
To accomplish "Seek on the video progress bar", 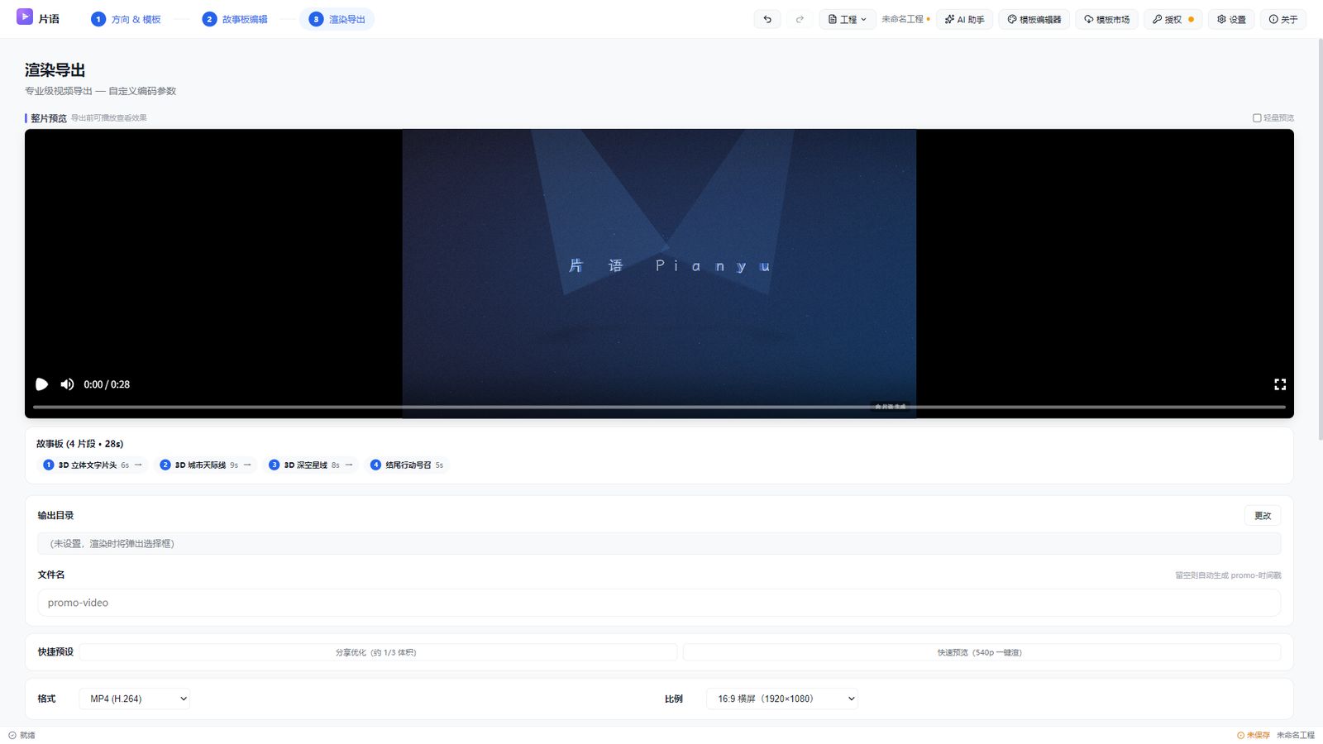I will click(x=659, y=407).
